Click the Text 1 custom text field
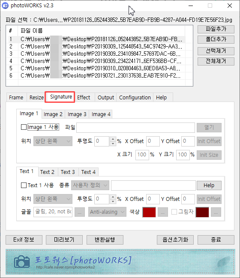240x278 pixels. point(153,185)
